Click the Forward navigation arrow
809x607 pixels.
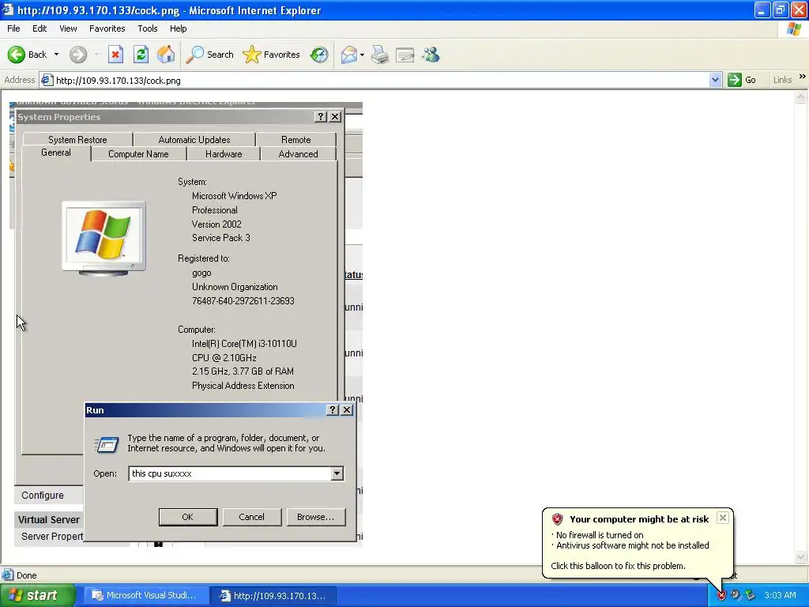[x=78, y=55]
